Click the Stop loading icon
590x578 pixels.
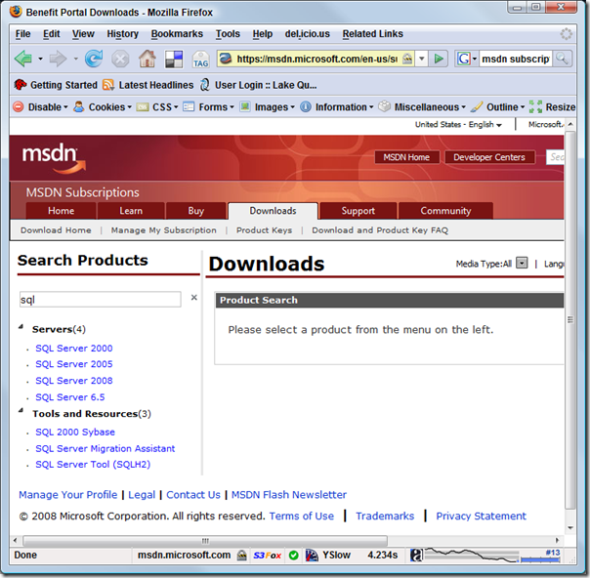(120, 59)
